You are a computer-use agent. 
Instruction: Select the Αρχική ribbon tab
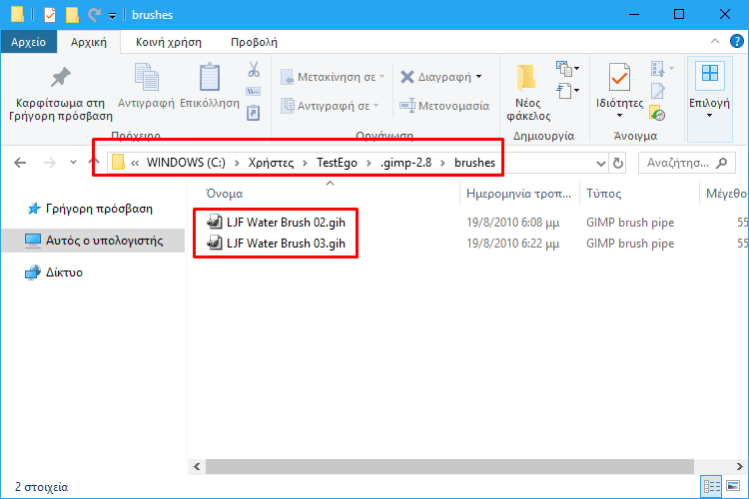(x=88, y=42)
